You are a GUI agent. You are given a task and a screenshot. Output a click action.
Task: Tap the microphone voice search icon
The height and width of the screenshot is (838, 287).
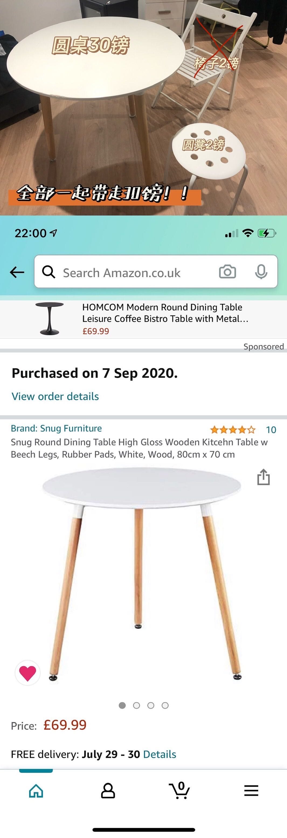tap(261, 272)
